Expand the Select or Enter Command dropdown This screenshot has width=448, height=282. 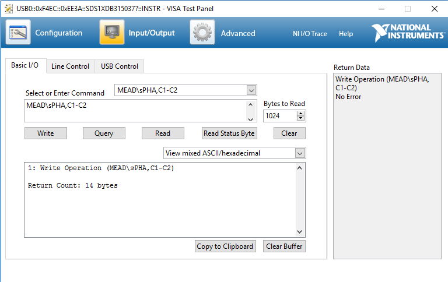[251, 90]
